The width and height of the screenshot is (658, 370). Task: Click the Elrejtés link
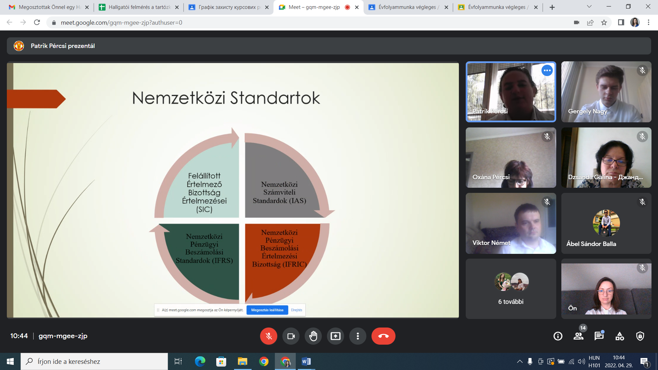(x=296, y=310)
